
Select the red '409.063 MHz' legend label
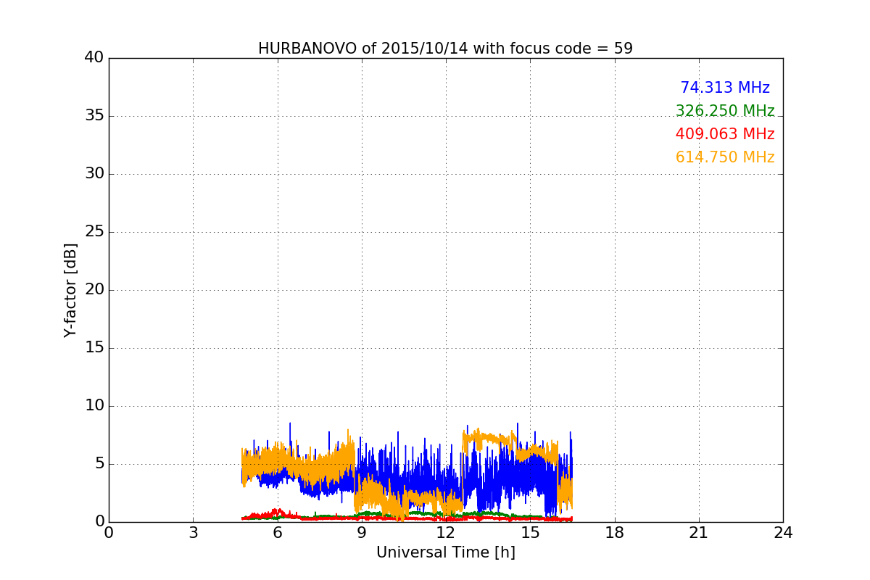(x=725, y=134)
